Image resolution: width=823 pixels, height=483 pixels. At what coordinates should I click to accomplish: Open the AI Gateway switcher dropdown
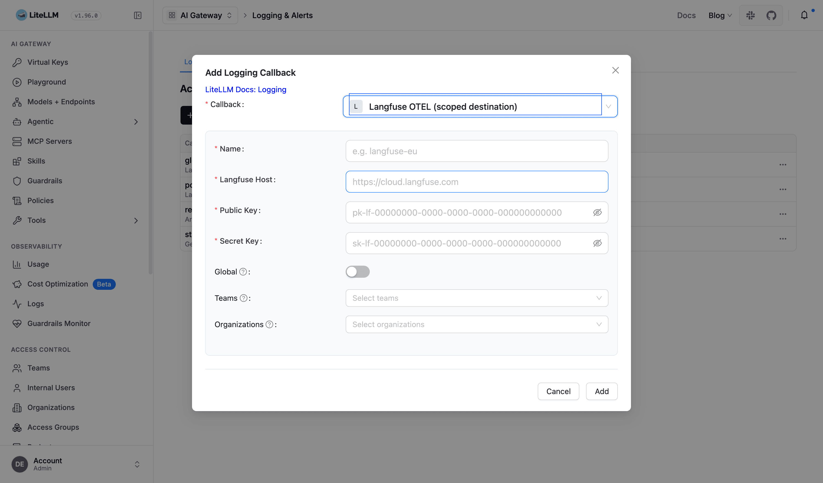click(x=200, y=15)
